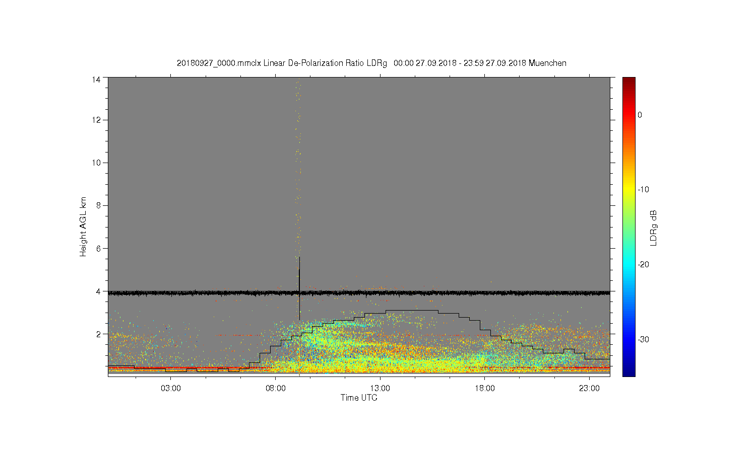Click the 10 height tick label

coord(96,163)
